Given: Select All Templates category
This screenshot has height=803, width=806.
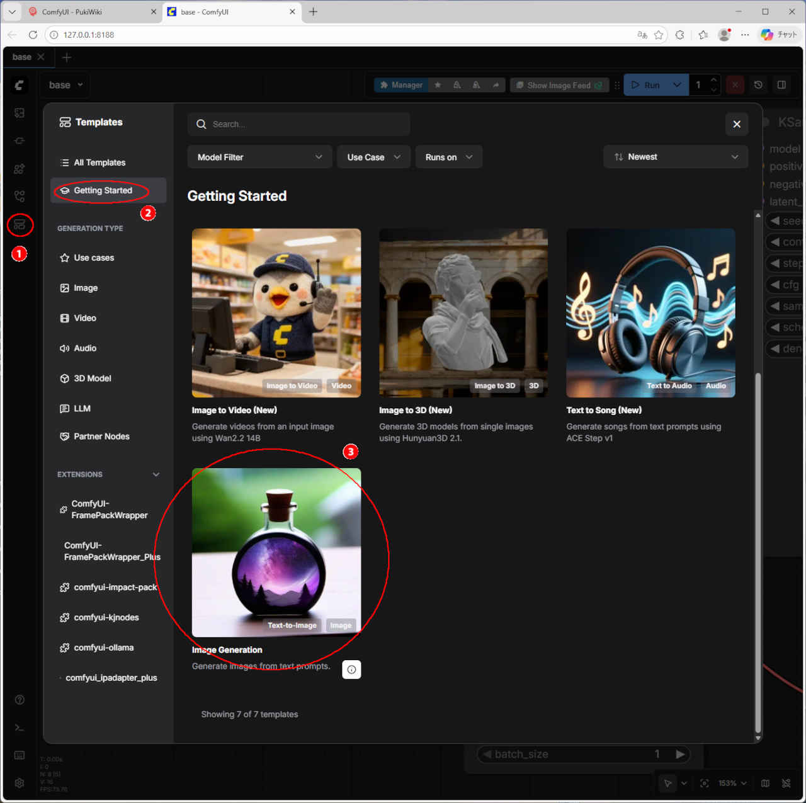Looking at the screenshot, I should coord(99,162).
